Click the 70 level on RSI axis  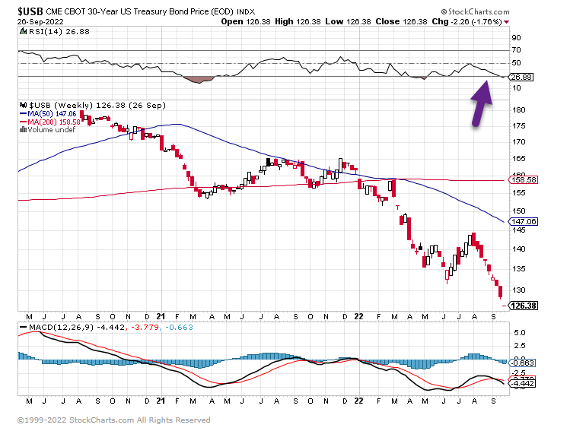[x=516, y=50]
